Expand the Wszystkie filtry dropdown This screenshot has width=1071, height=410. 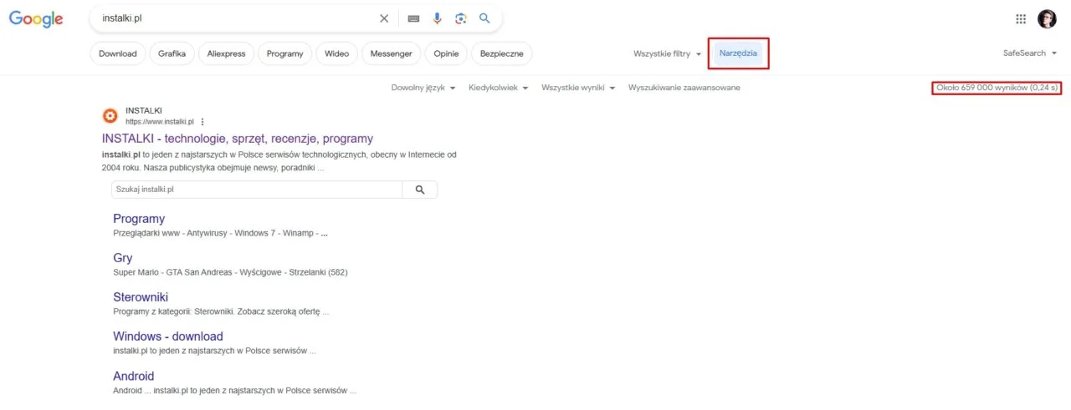tap(667, 53)
